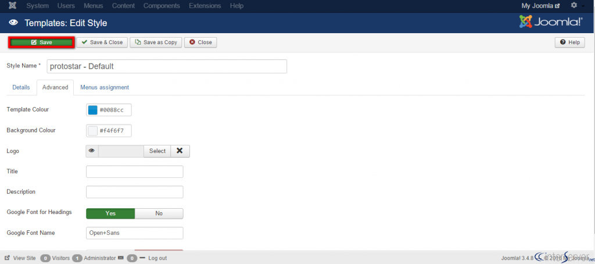Click the eye icon beside page title
The image size is (595, 264).
click(14, 23)
